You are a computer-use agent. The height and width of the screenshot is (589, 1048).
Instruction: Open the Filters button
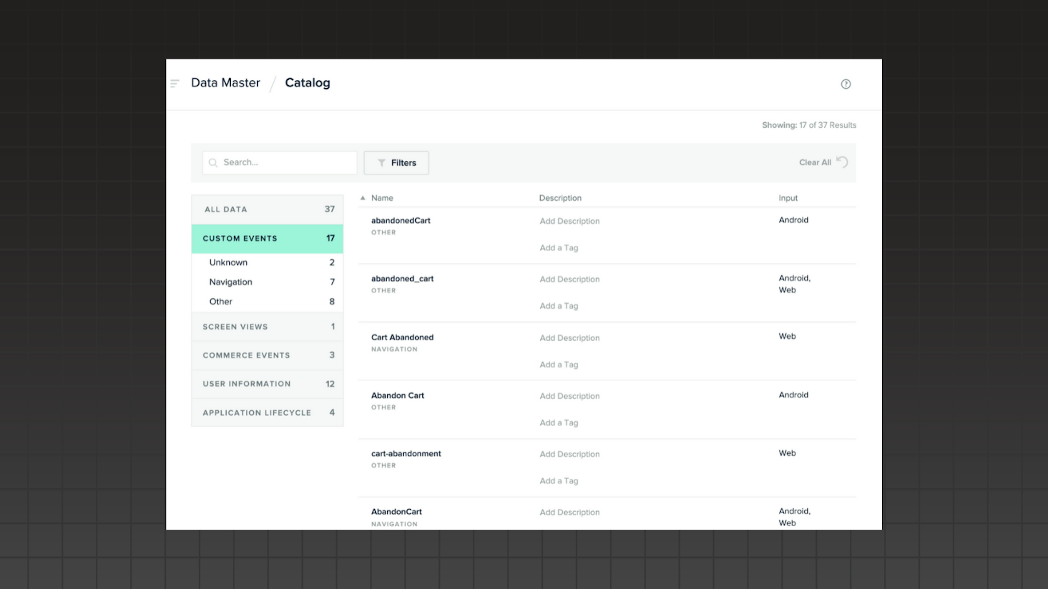(396, 163)
